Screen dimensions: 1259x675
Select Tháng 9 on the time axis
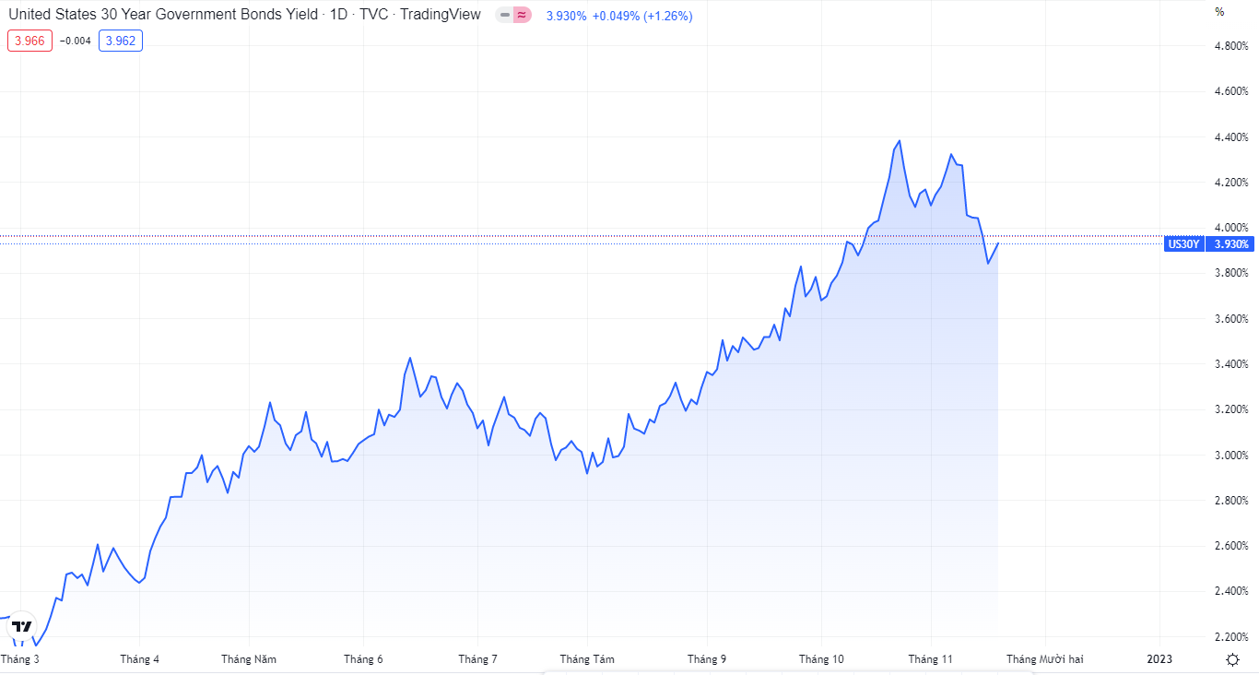pos(707,659)
